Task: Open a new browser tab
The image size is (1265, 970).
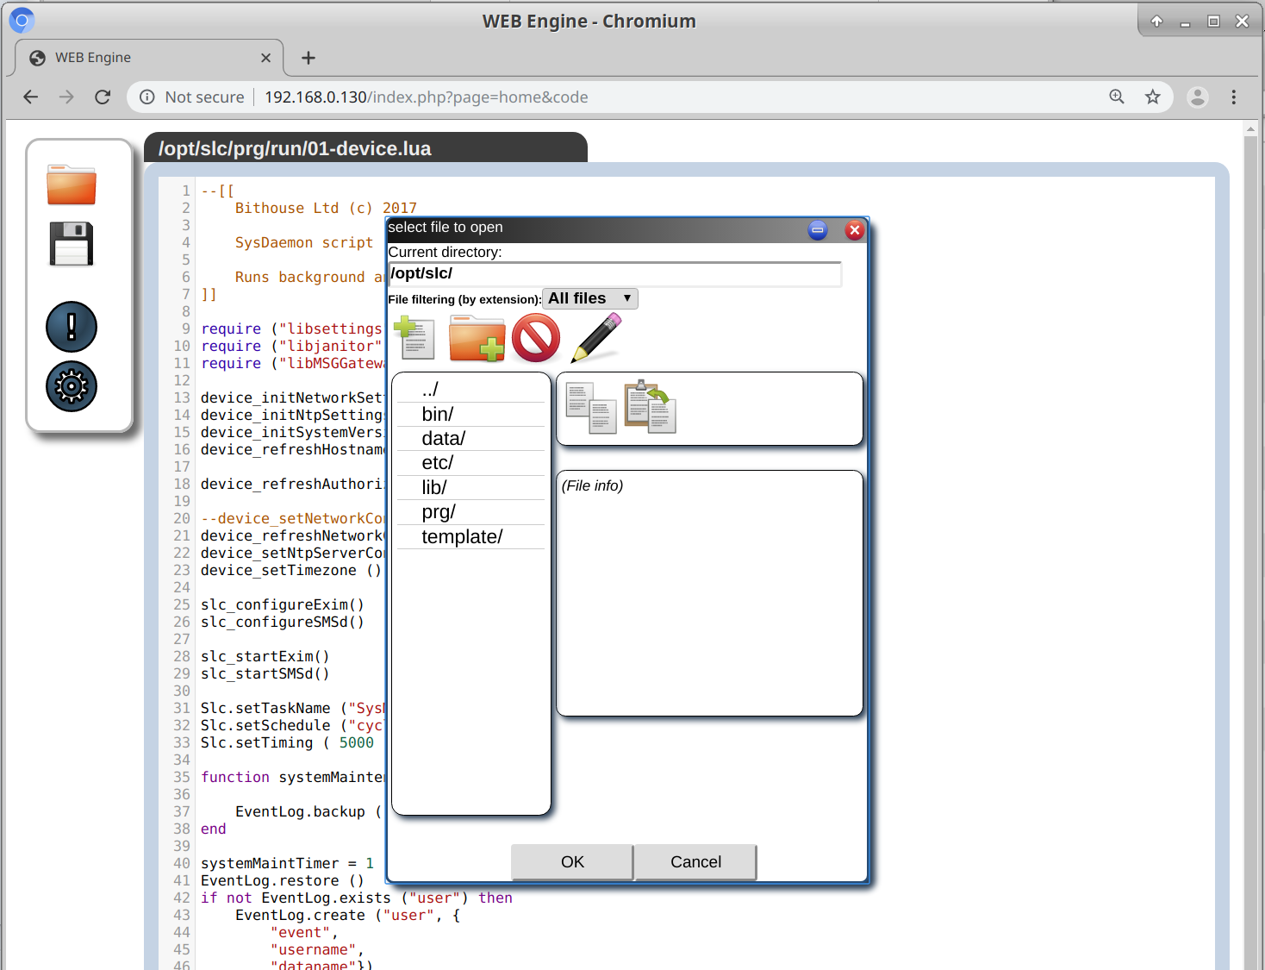Action: pos(308,58)
